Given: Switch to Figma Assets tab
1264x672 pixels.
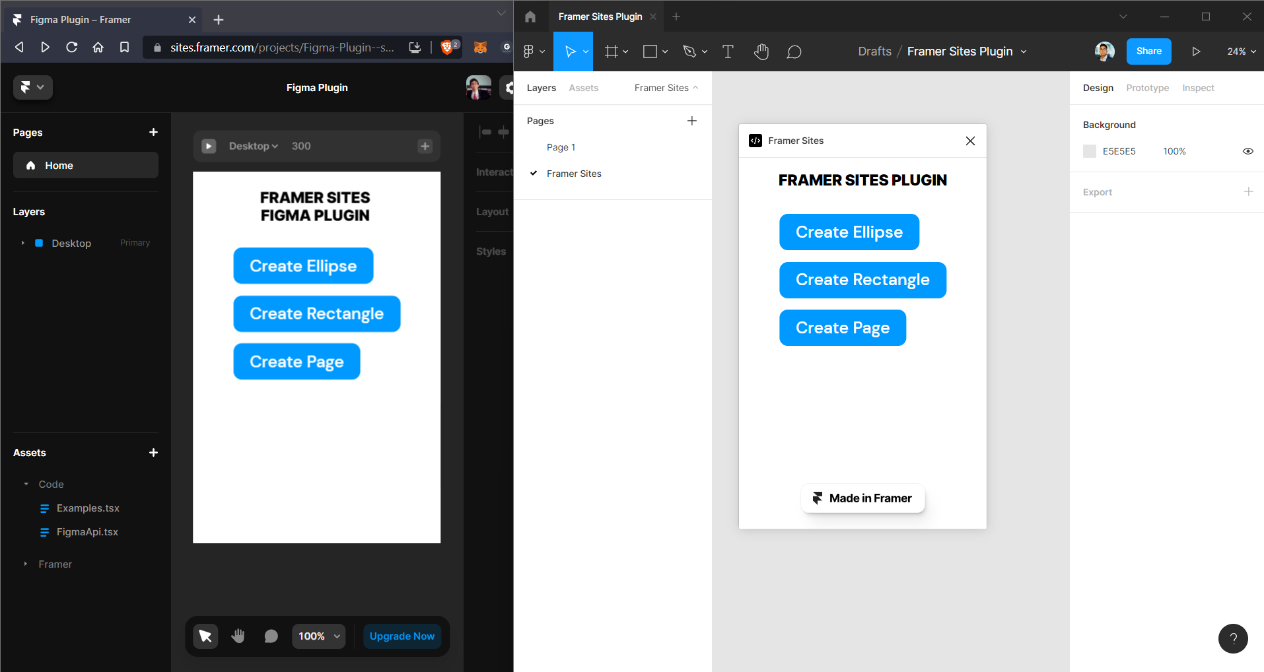Looking at the screenshot, I should click(583, 88).
